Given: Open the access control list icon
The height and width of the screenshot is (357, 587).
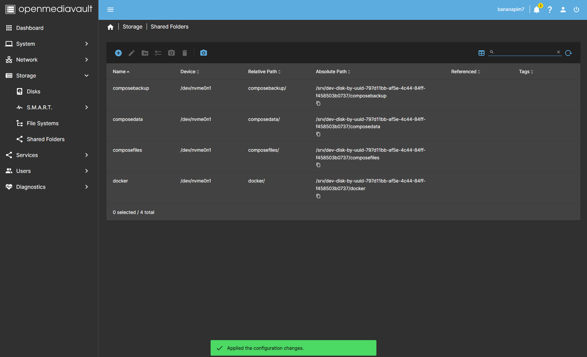Looking at the screenshot, I should point(158,53).
